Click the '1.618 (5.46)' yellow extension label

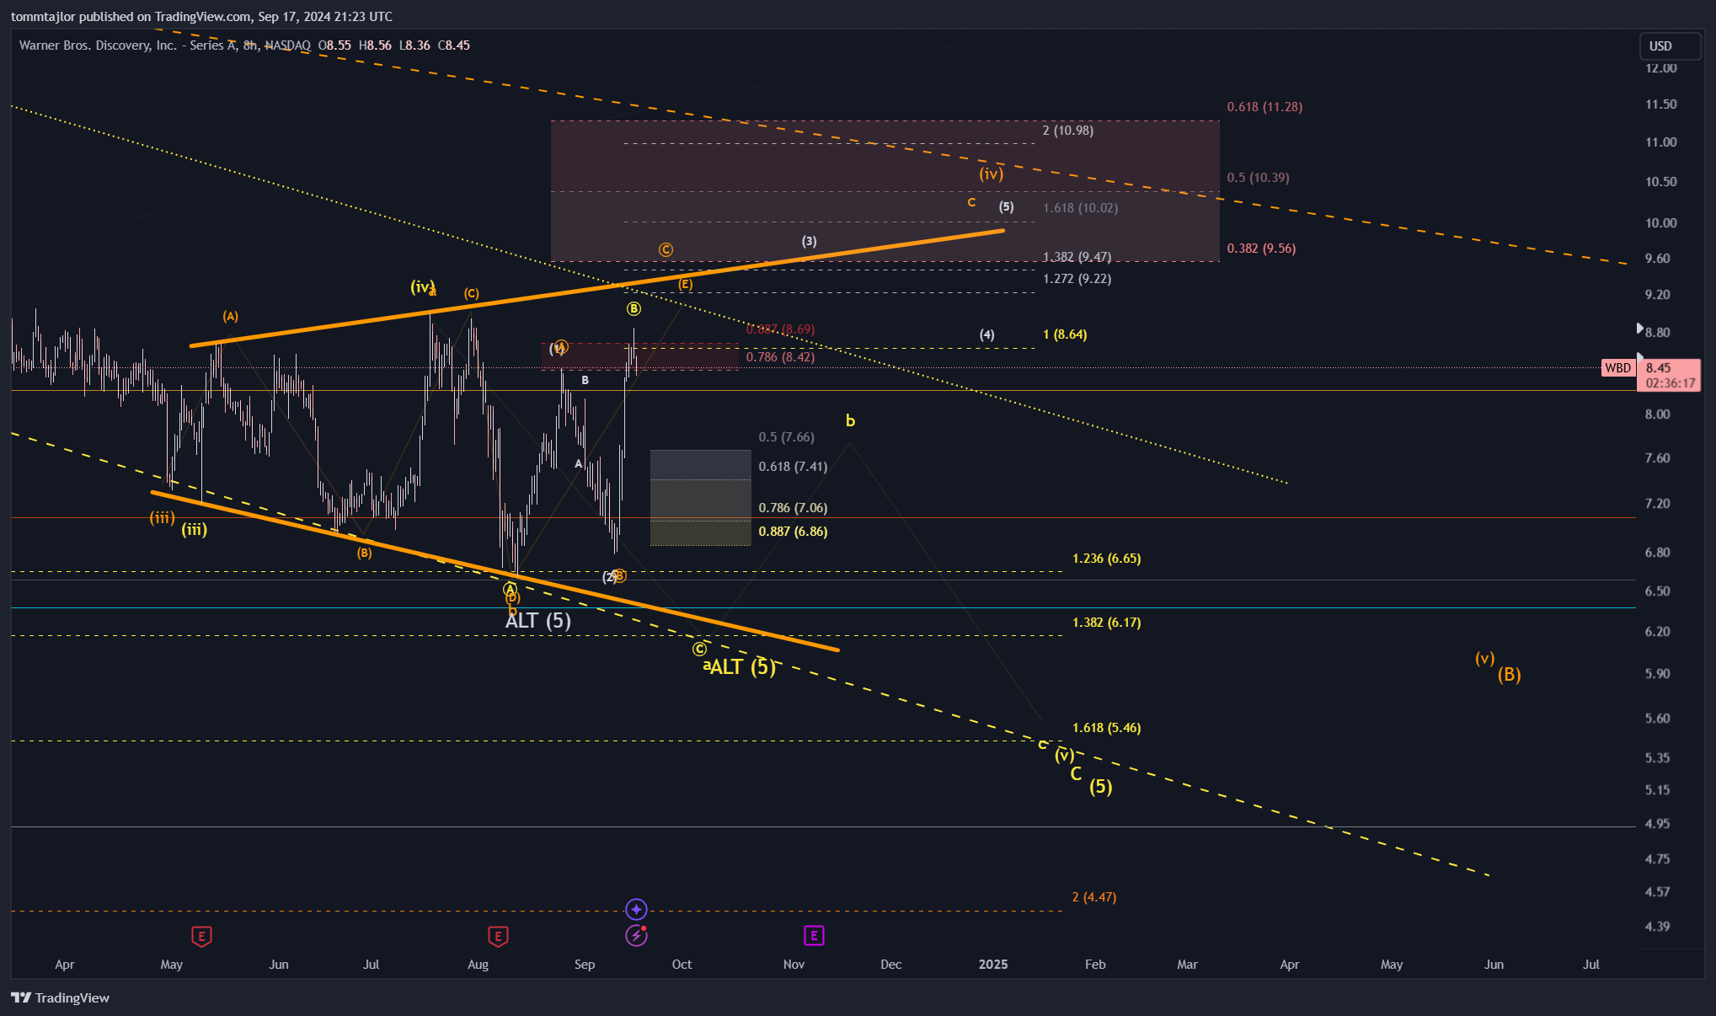(x=1106, y=728)
